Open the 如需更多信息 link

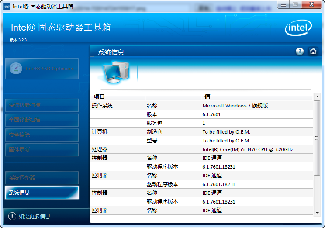click(x=35, y=216)
